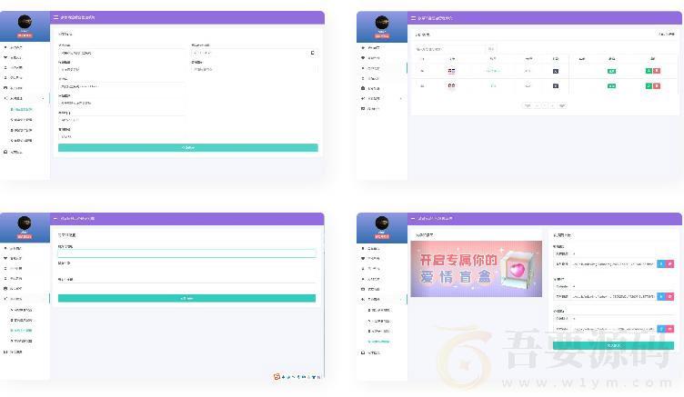684x397 pixels.
Task: Click the search input above the table
Action: [x=450, y=49]
